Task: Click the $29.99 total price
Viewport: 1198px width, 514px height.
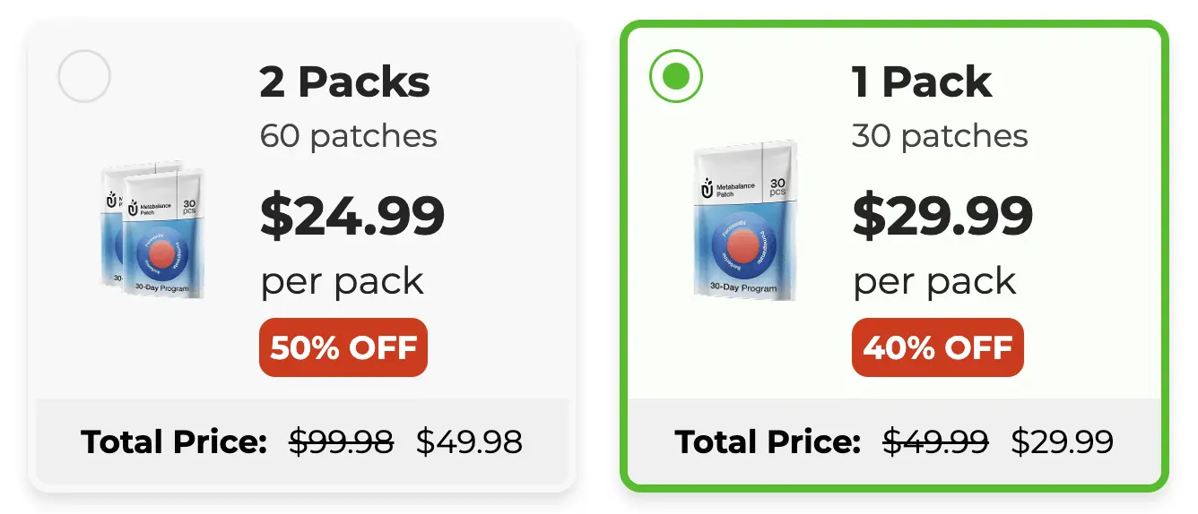Action: point(1063,441)
